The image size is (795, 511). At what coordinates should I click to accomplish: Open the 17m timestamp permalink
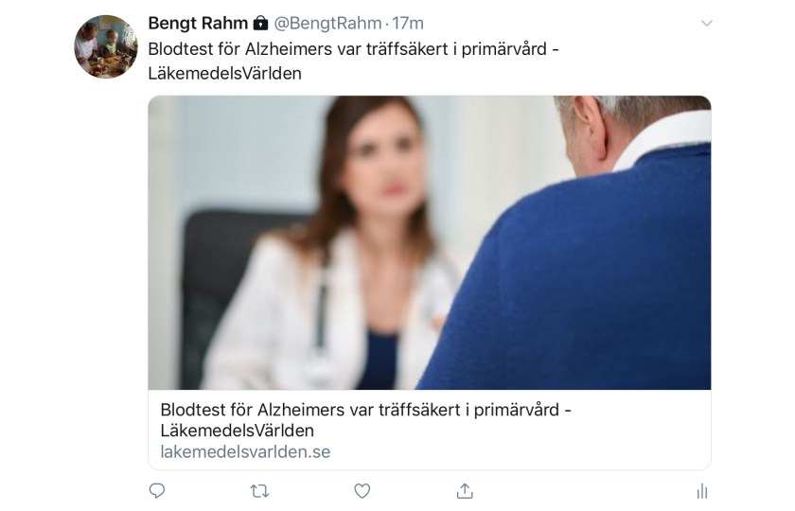point(408,24)
